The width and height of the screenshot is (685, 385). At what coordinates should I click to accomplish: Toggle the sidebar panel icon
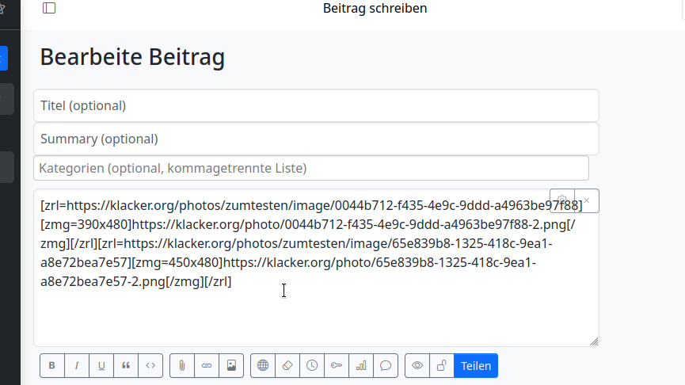[x=49, y=8]
